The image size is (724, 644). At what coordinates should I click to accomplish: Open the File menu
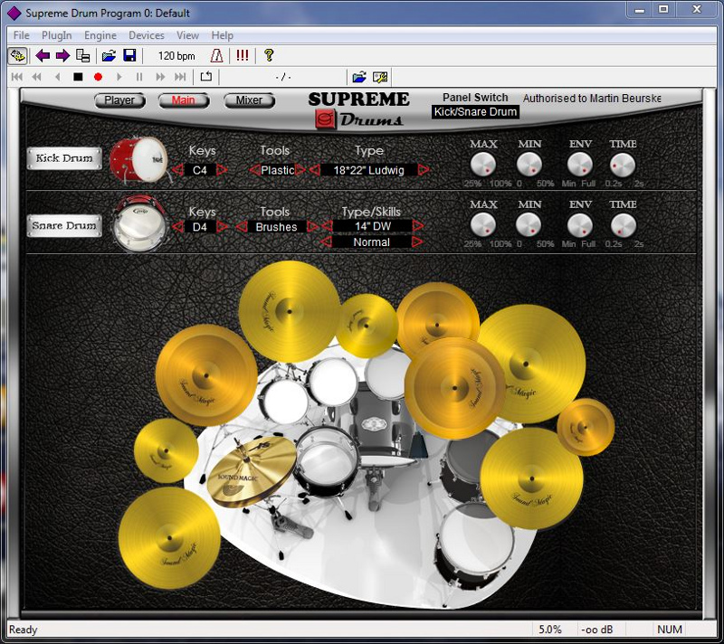[21, 35]
